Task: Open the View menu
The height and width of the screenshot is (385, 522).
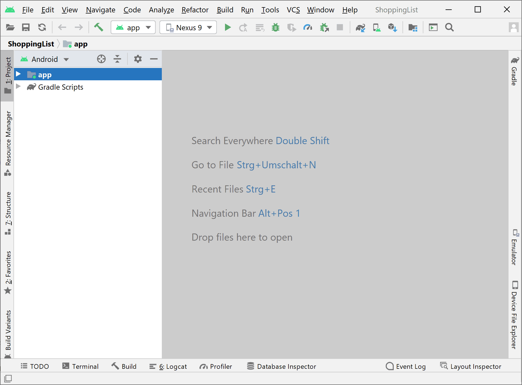Action: [70, 10]
